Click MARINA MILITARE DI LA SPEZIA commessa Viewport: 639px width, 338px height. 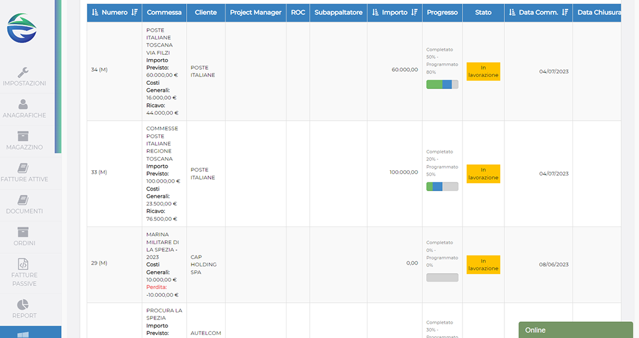click(163, 245)
